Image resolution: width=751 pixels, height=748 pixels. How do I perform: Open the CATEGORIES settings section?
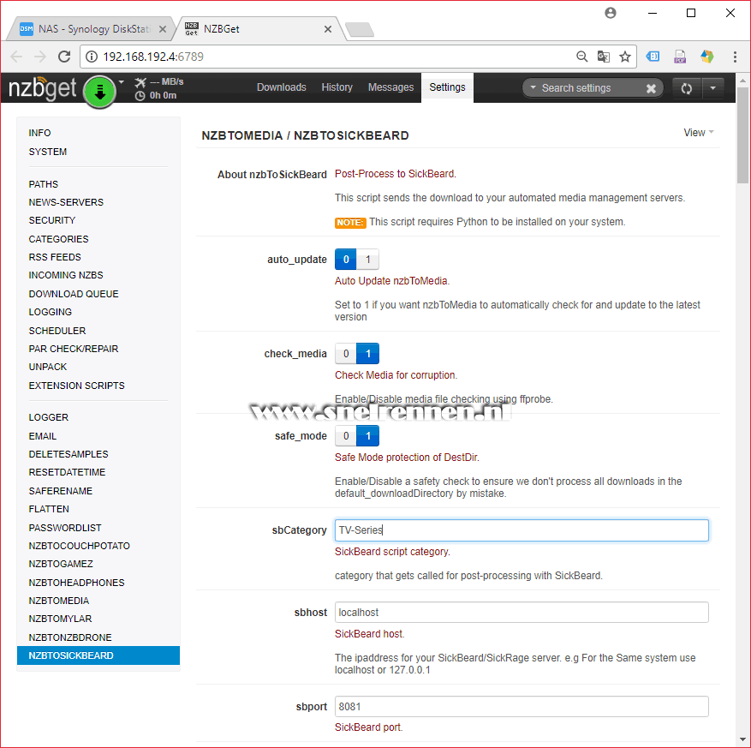(59, 239)
